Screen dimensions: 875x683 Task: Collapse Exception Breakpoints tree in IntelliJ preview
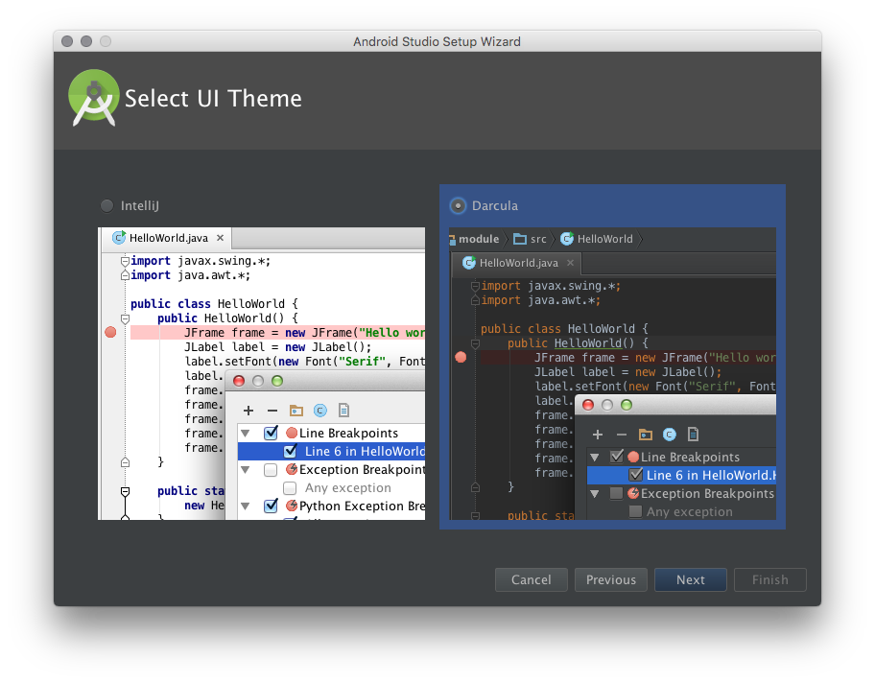pos(245,470)
